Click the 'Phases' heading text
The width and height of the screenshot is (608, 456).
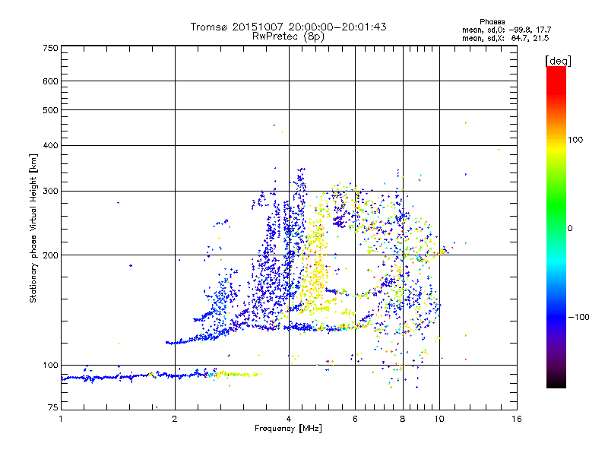(x=492, y=22)
